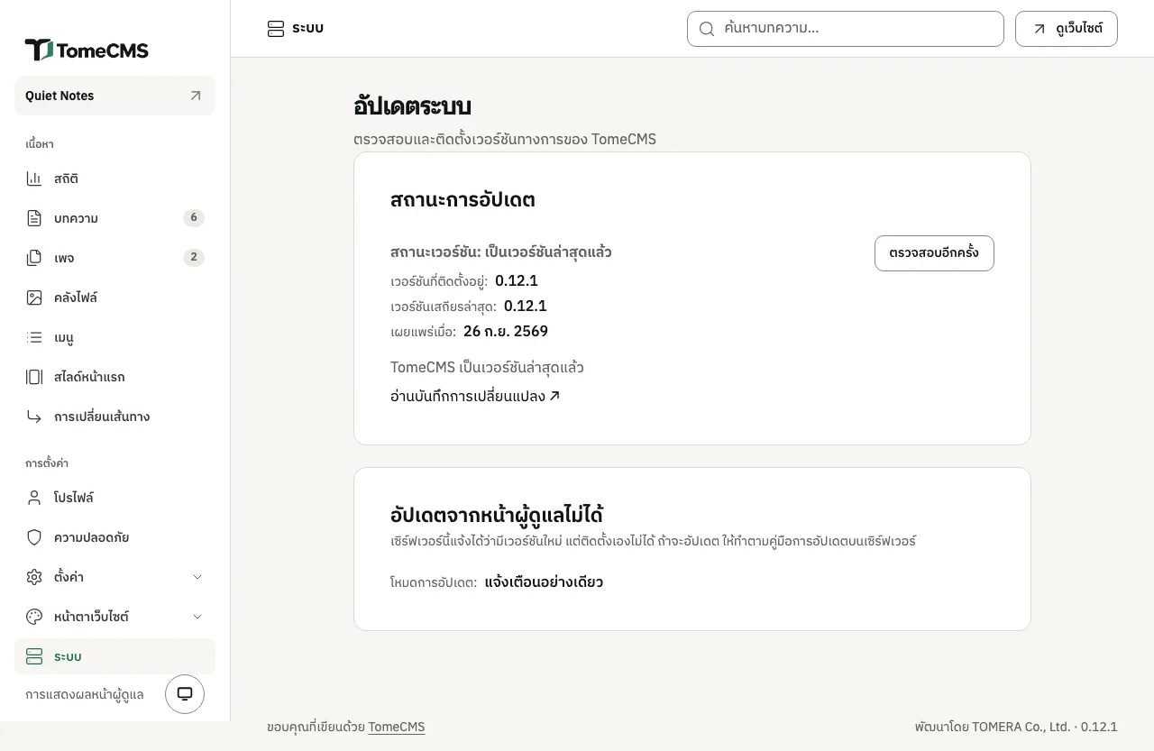Screen dimensions: 1154x751
Task: Go to the เพจ section
Action: [114, 258]
